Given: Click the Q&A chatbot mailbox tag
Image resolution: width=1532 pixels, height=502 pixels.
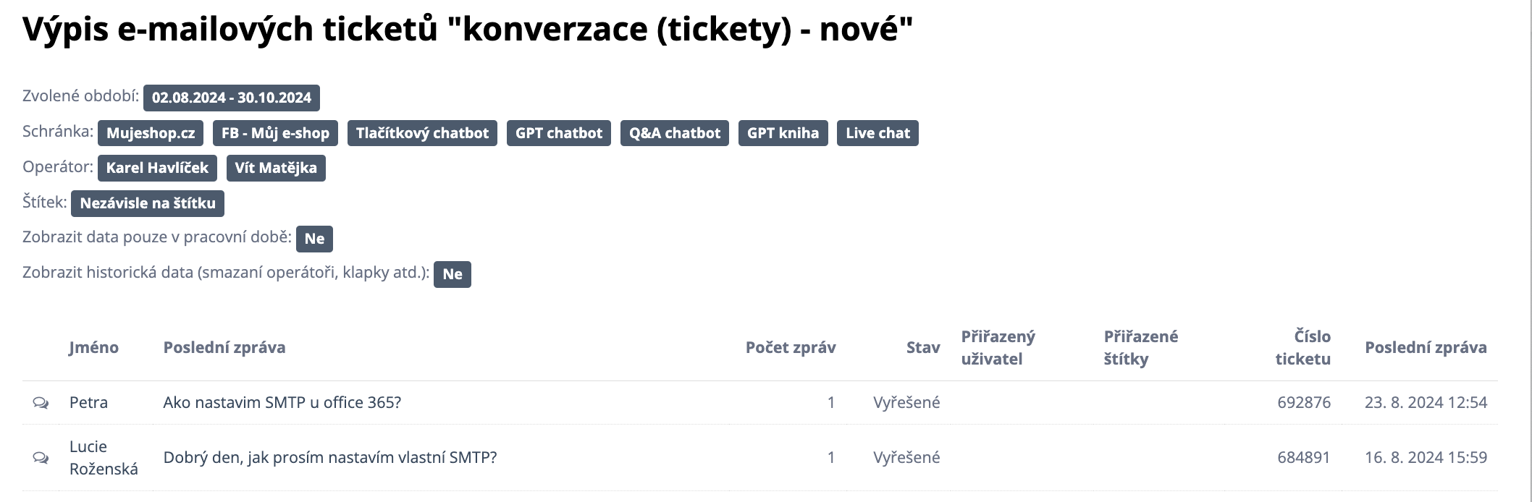Looking at the screenshot, I should tap(674, 133).
